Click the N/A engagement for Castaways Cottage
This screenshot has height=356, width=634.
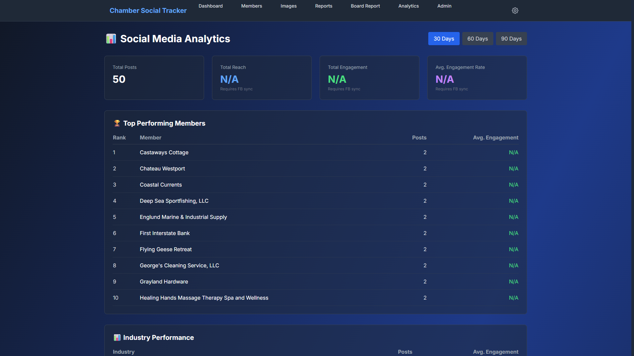[x=513, y=152]
